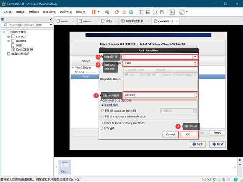This screenshot has width=243, height=182.
Task: Enter full screen mode icon
Action: 155,12
